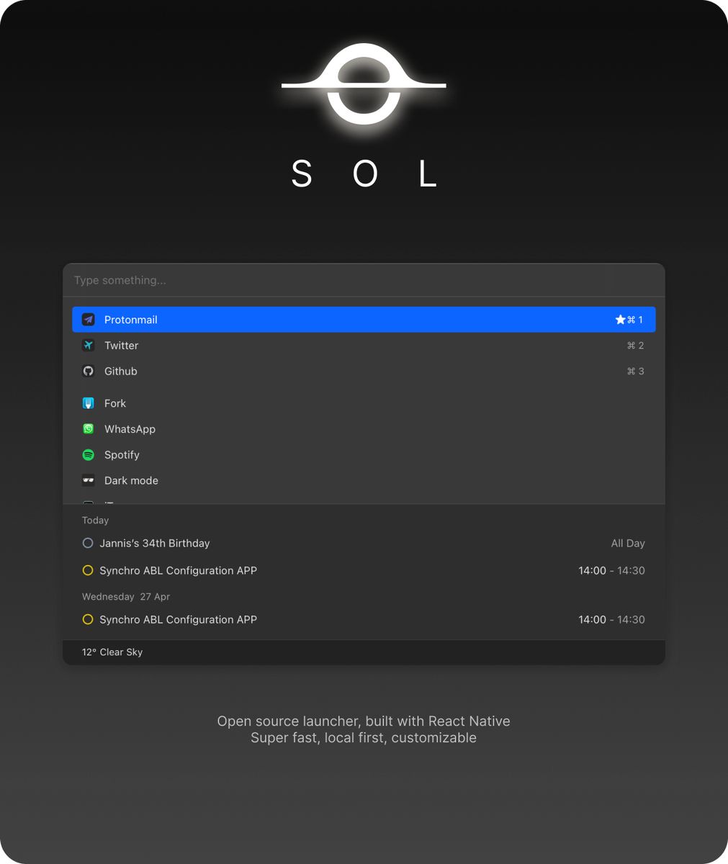Click the WhatsApp green icon

(x=88, y=428)
